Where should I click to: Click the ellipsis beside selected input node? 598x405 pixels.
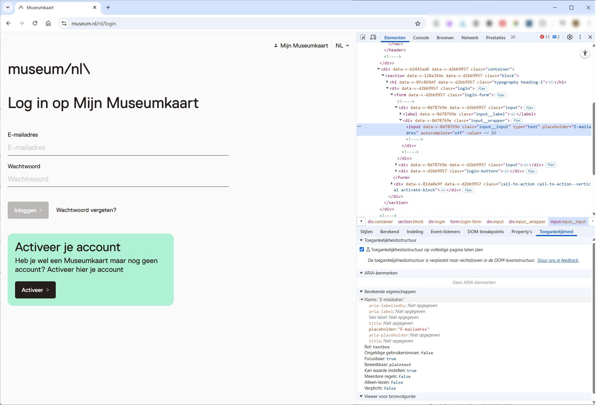(x=359, y=126)
